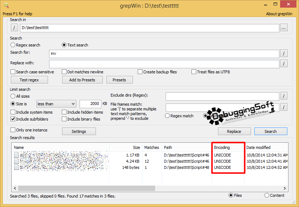Click Add to Presets button

[x=82, y=80]
